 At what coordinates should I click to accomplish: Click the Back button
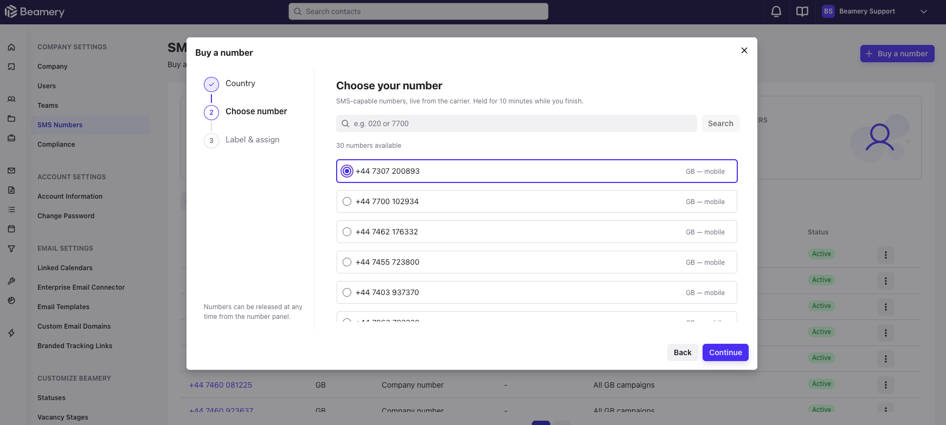(683, 352)
